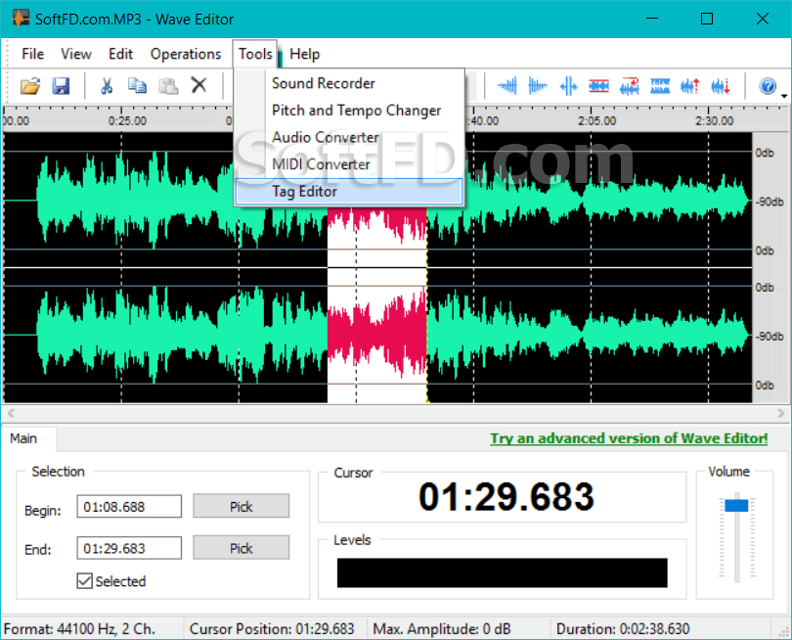Screen dimensions: 792x640
Task: Delete the selection with the X icon
Action: [x=199, y=85]
